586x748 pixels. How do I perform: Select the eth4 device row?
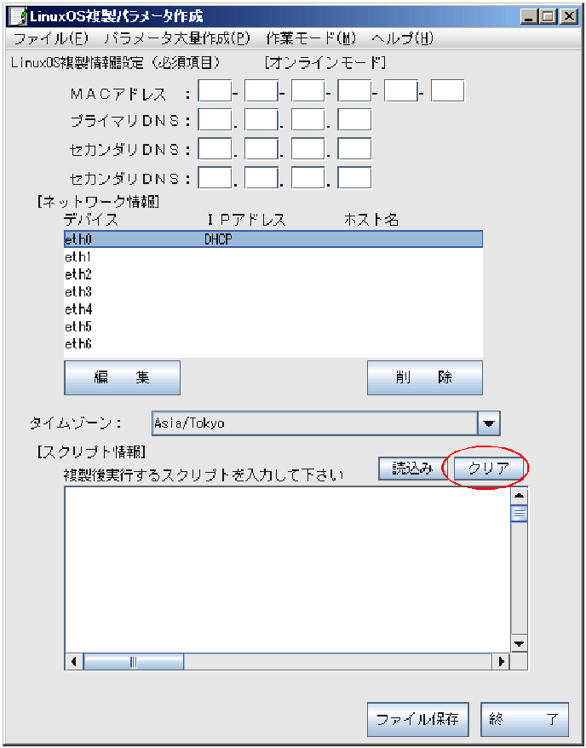point(273,309)
